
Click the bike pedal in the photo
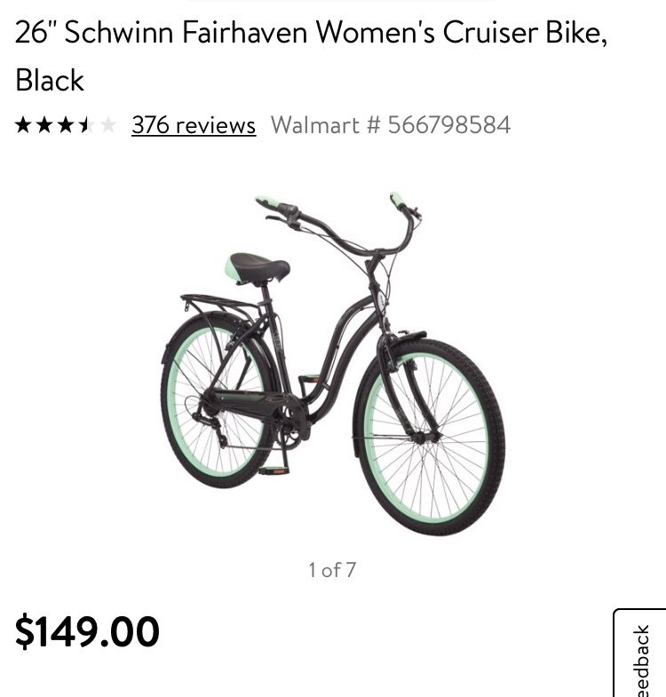coord(274,470)
